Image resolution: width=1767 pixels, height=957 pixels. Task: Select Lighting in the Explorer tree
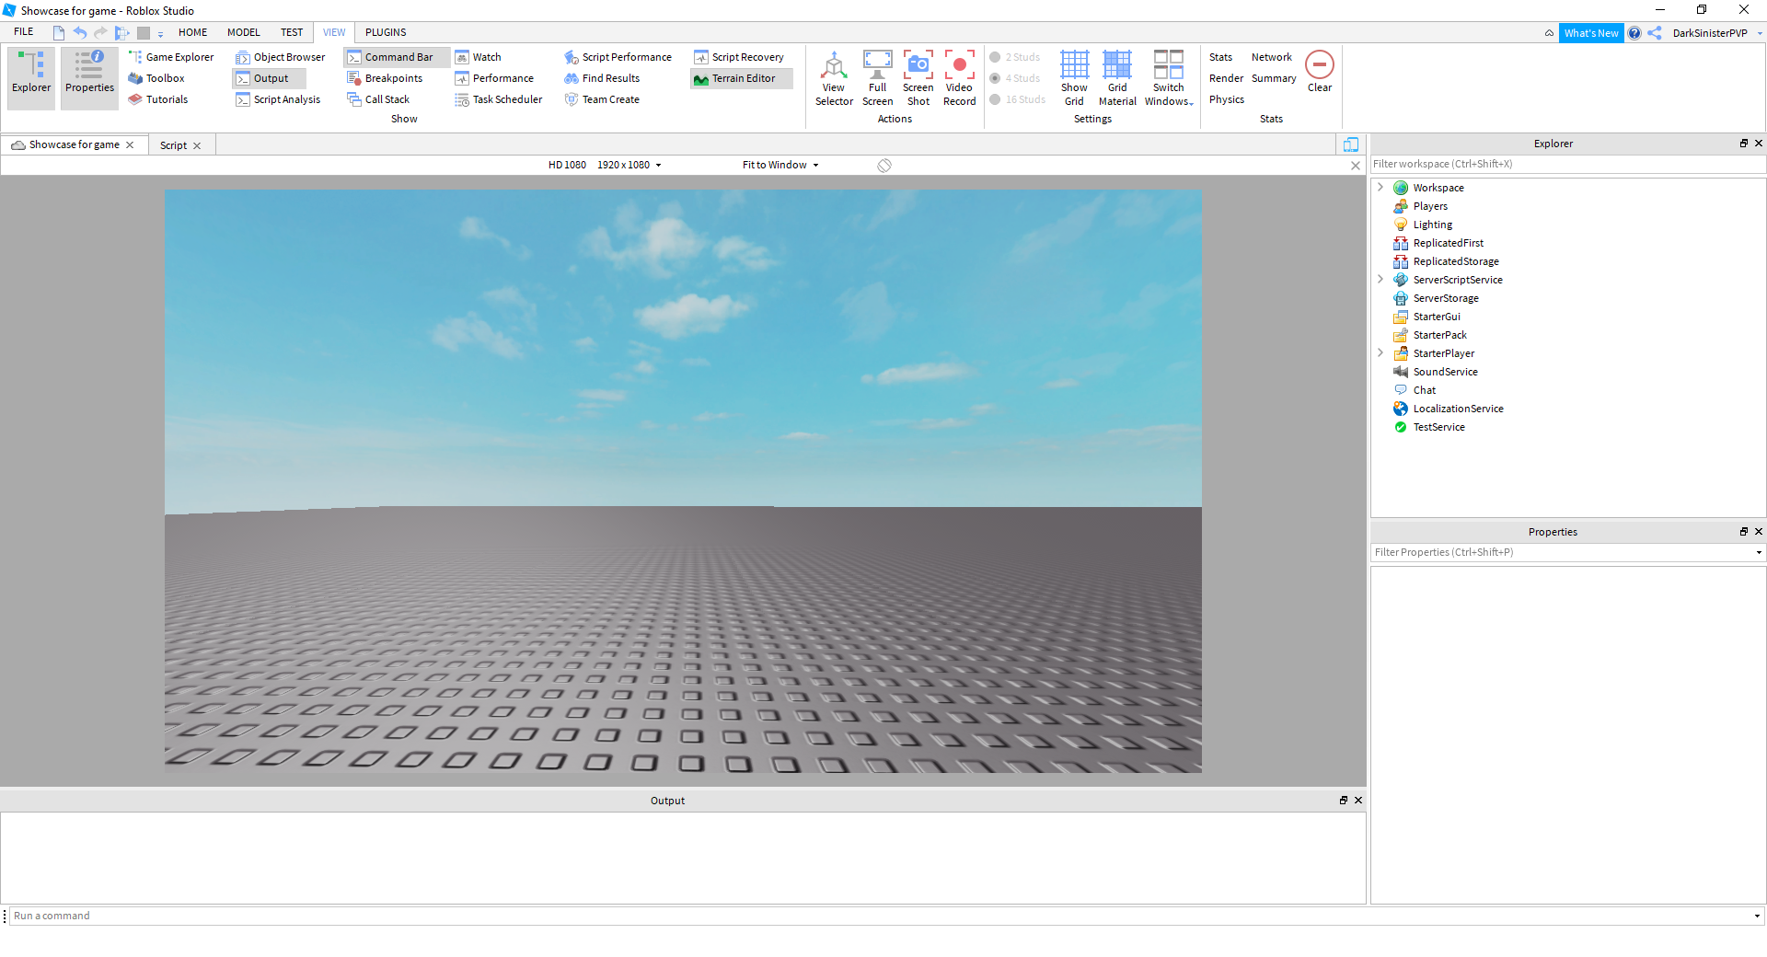click(1432, 225)
